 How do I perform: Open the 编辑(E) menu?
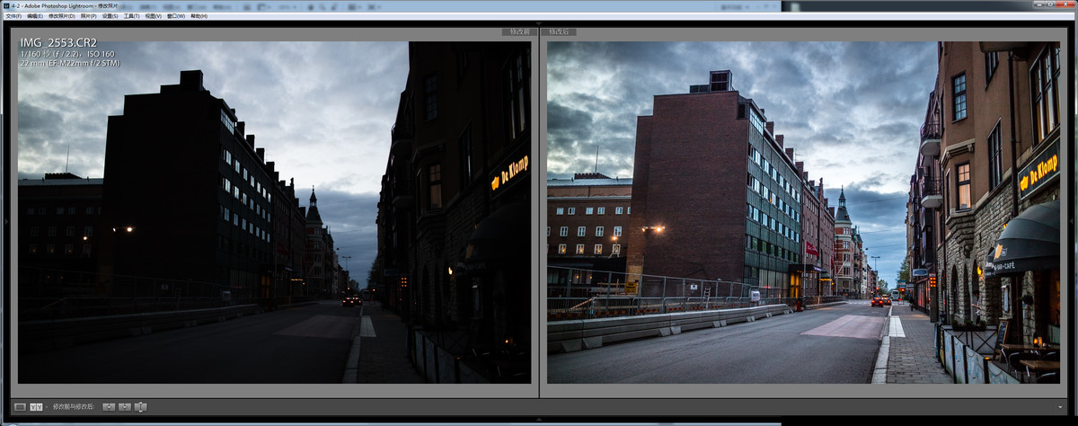35,16
